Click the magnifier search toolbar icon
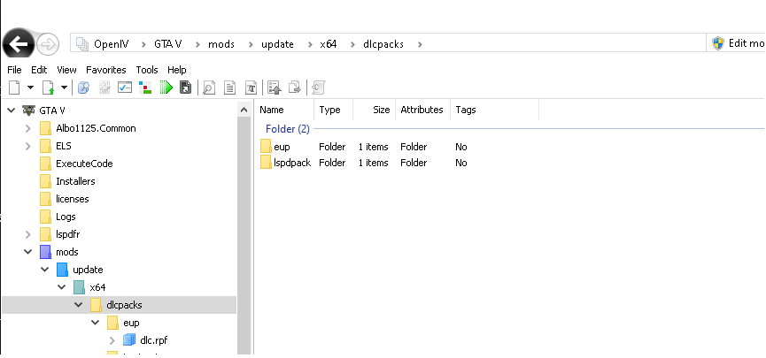766x358 pixels. 209,88
